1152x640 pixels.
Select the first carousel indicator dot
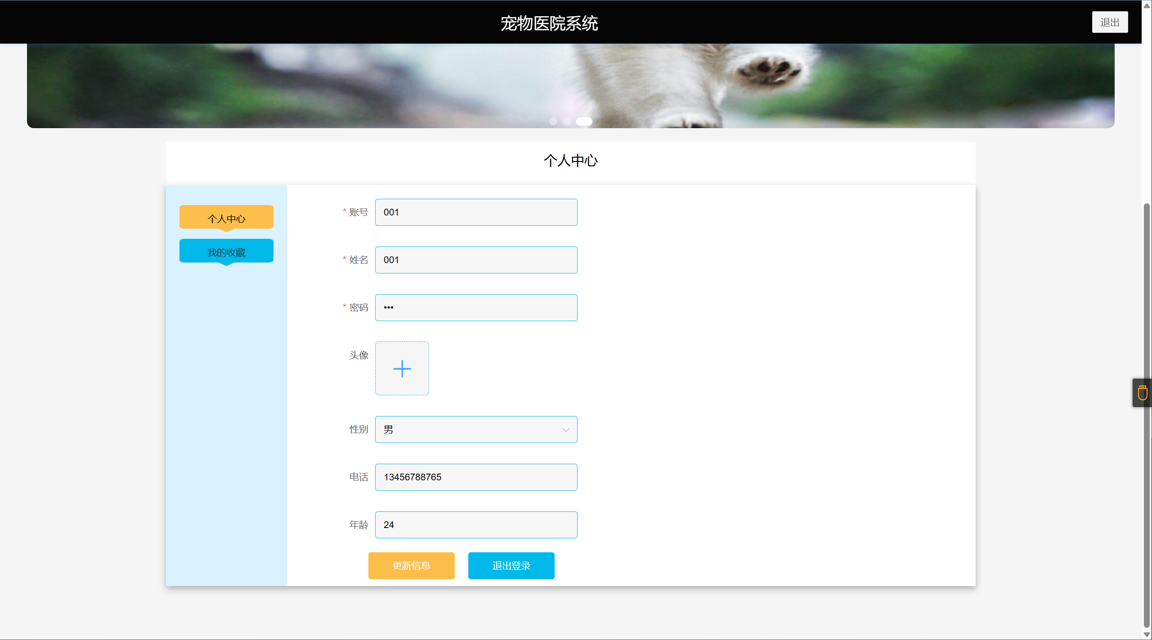[553, 121]
